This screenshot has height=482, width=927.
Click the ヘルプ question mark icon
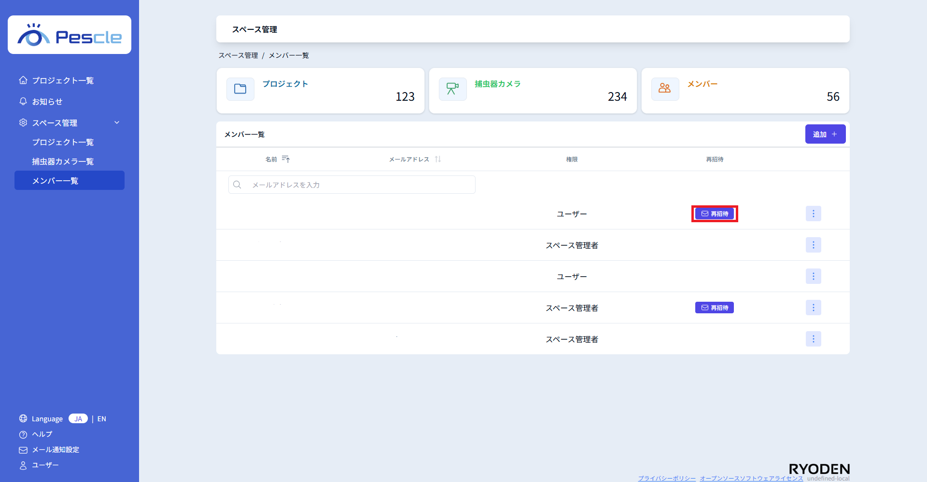(23, 434)
